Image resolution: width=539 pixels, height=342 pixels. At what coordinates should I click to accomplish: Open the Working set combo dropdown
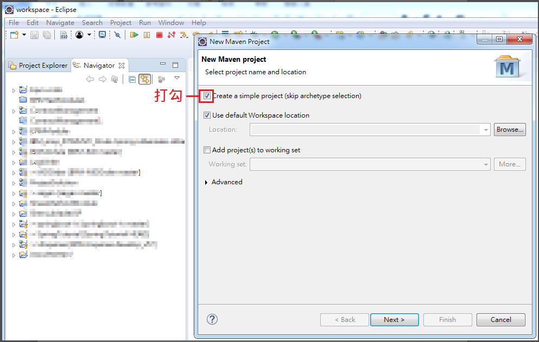(486, 164)
